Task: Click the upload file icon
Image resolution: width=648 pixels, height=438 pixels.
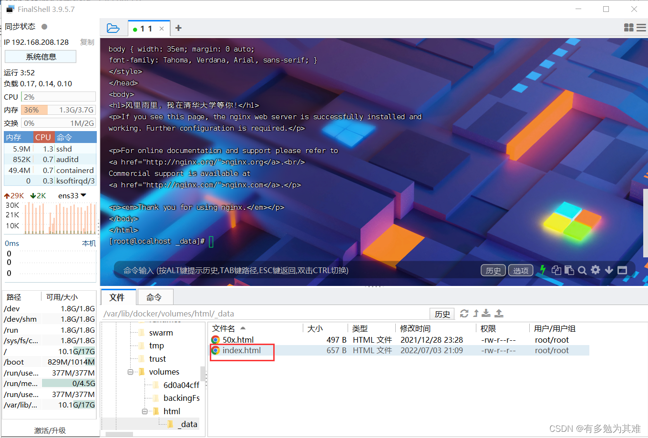Action: point(499,313)
